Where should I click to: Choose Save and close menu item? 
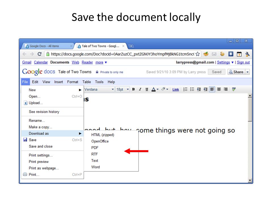click(x=41, y=146)
